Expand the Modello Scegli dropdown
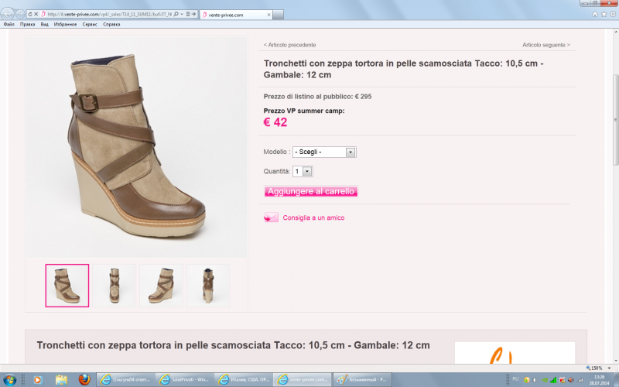This screenshot has height=387, width=619. click(324, 152)
